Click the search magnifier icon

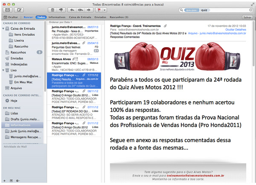(x=181, y=10)
